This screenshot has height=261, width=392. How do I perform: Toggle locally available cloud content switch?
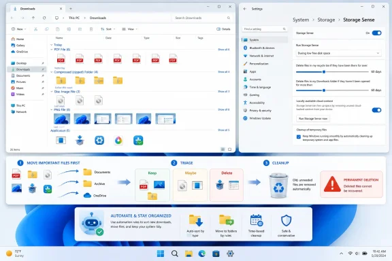pos(376,110)
